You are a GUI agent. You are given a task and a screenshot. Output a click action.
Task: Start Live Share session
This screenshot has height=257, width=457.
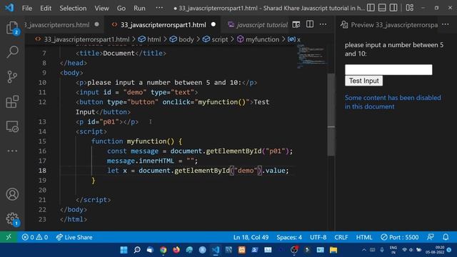(74, 237)
